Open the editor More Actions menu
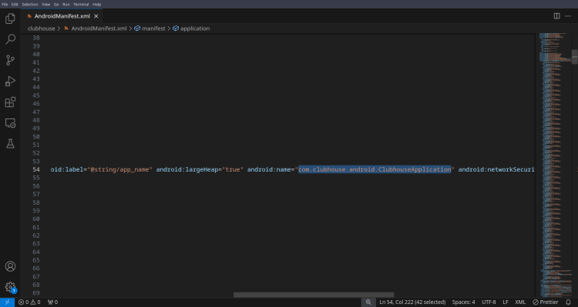Screen dimensions: 578x307 [568, 16]
